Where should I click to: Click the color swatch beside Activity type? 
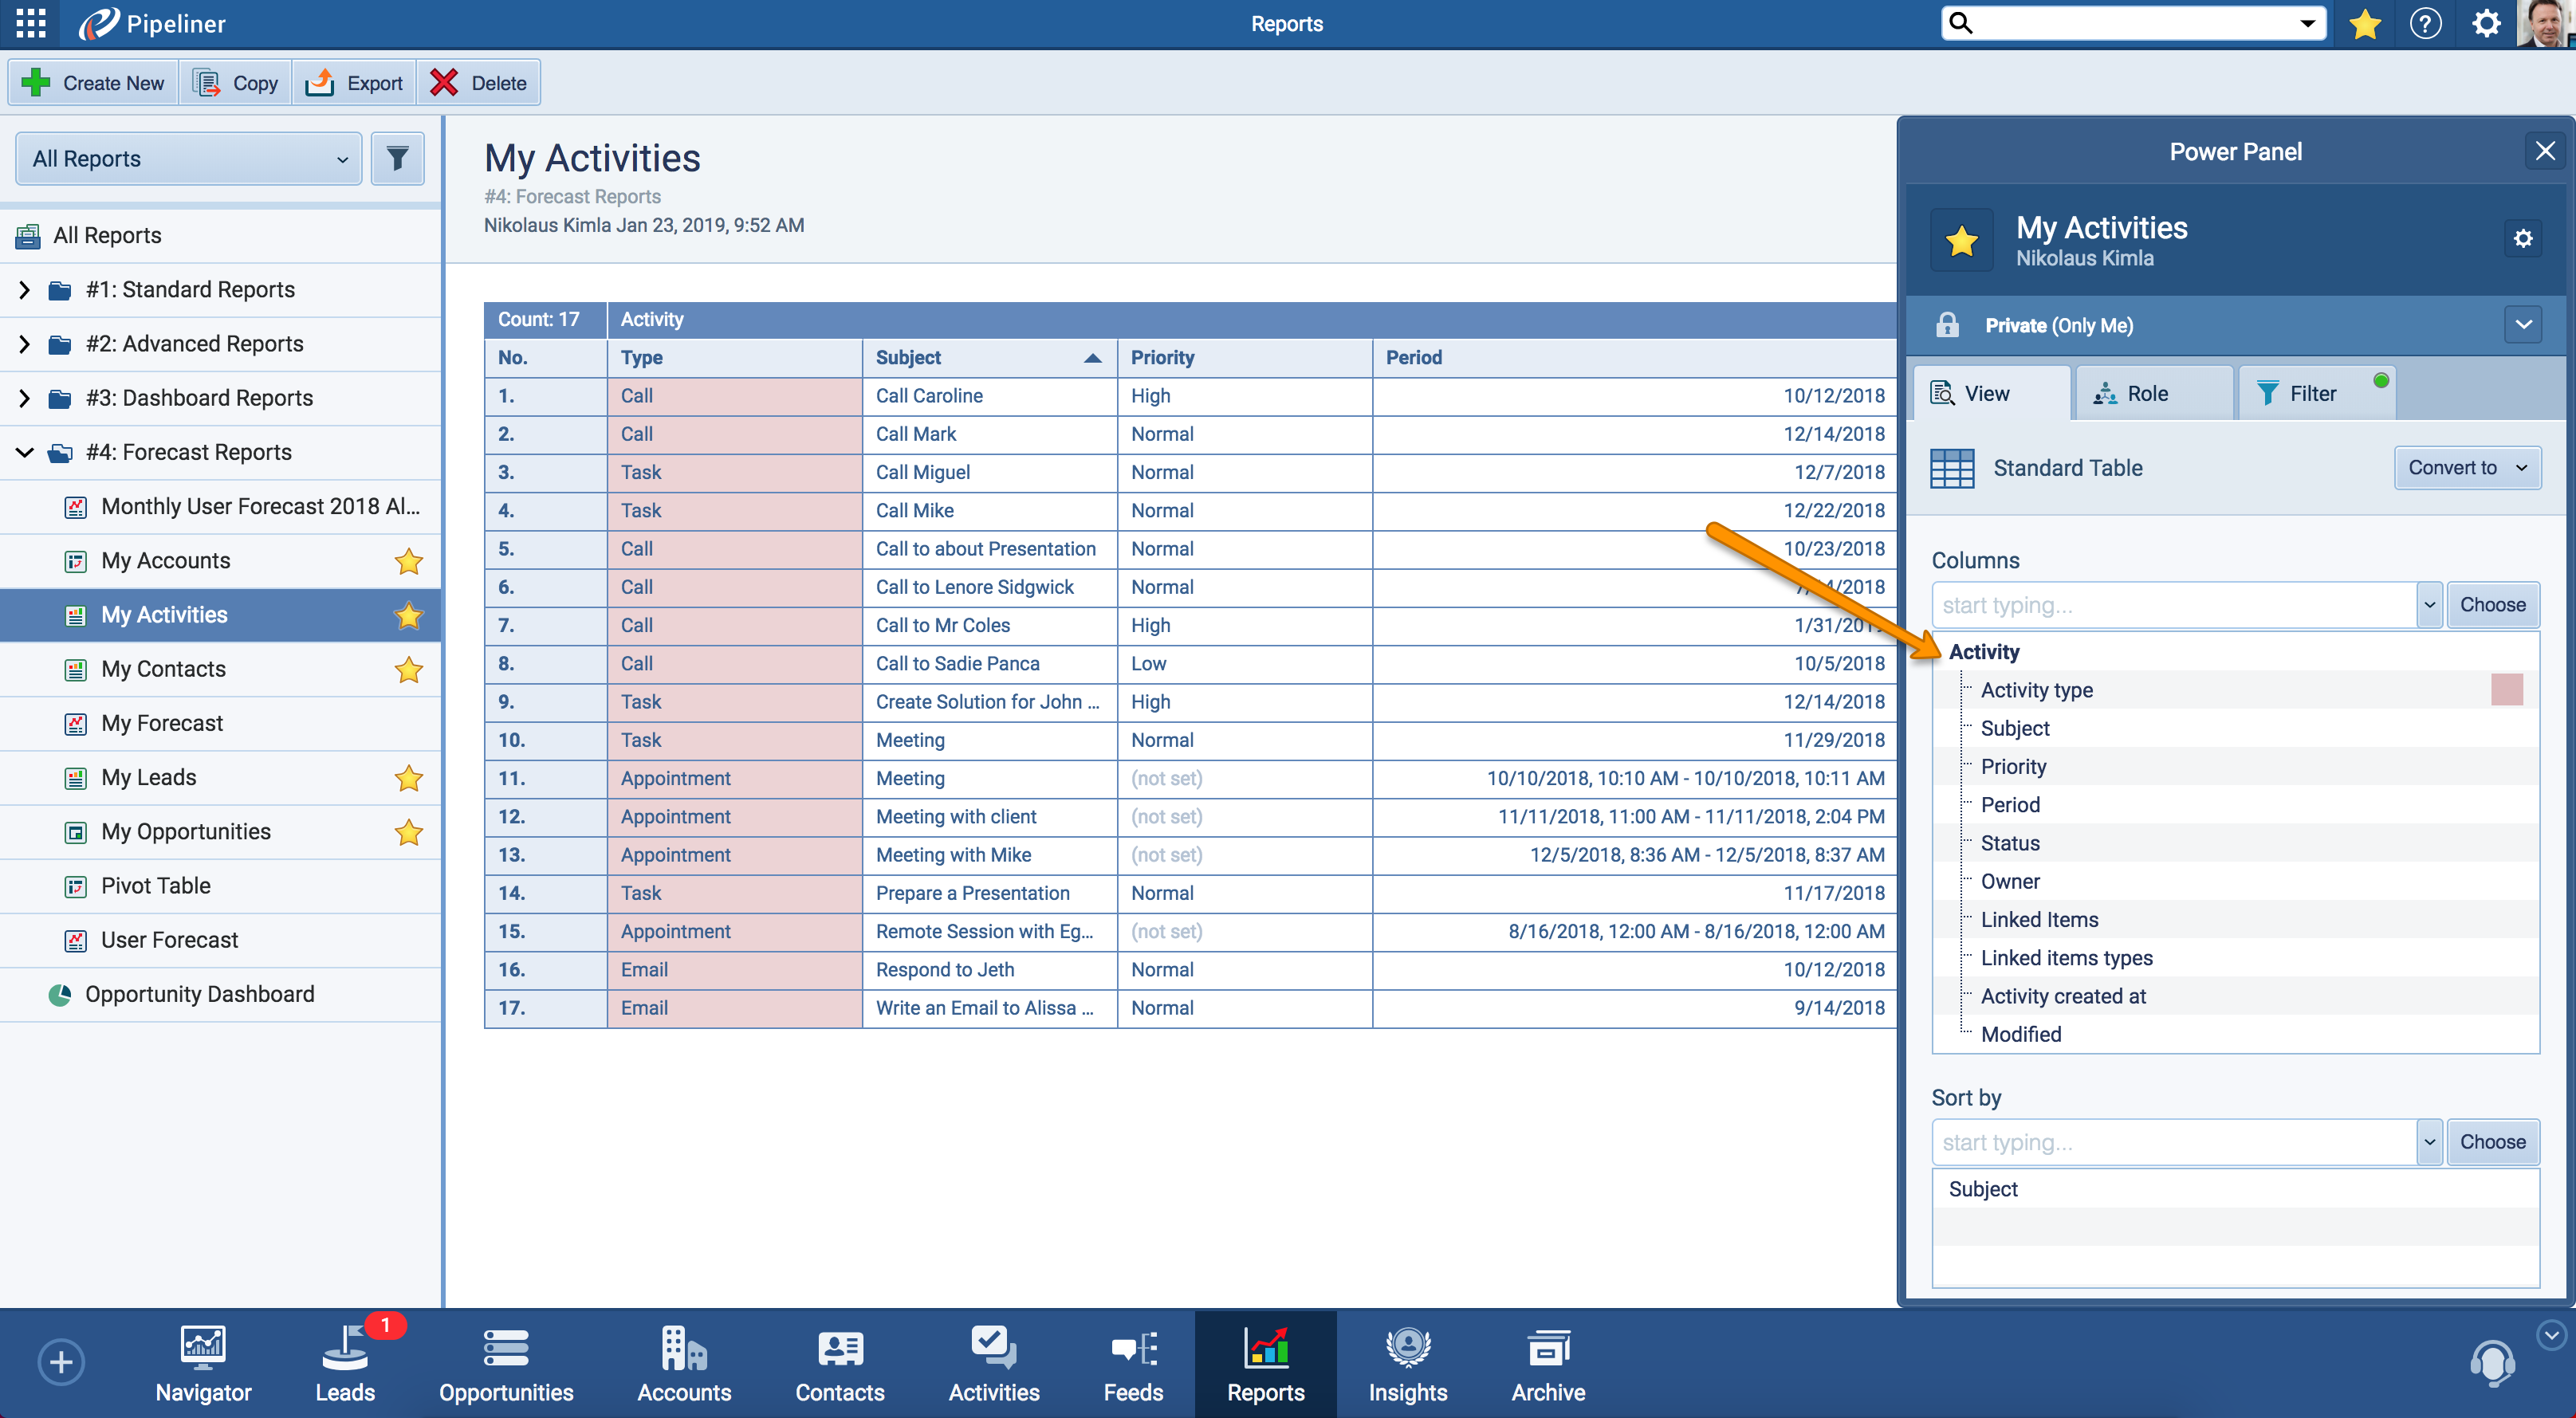(x=2508, y=689)
